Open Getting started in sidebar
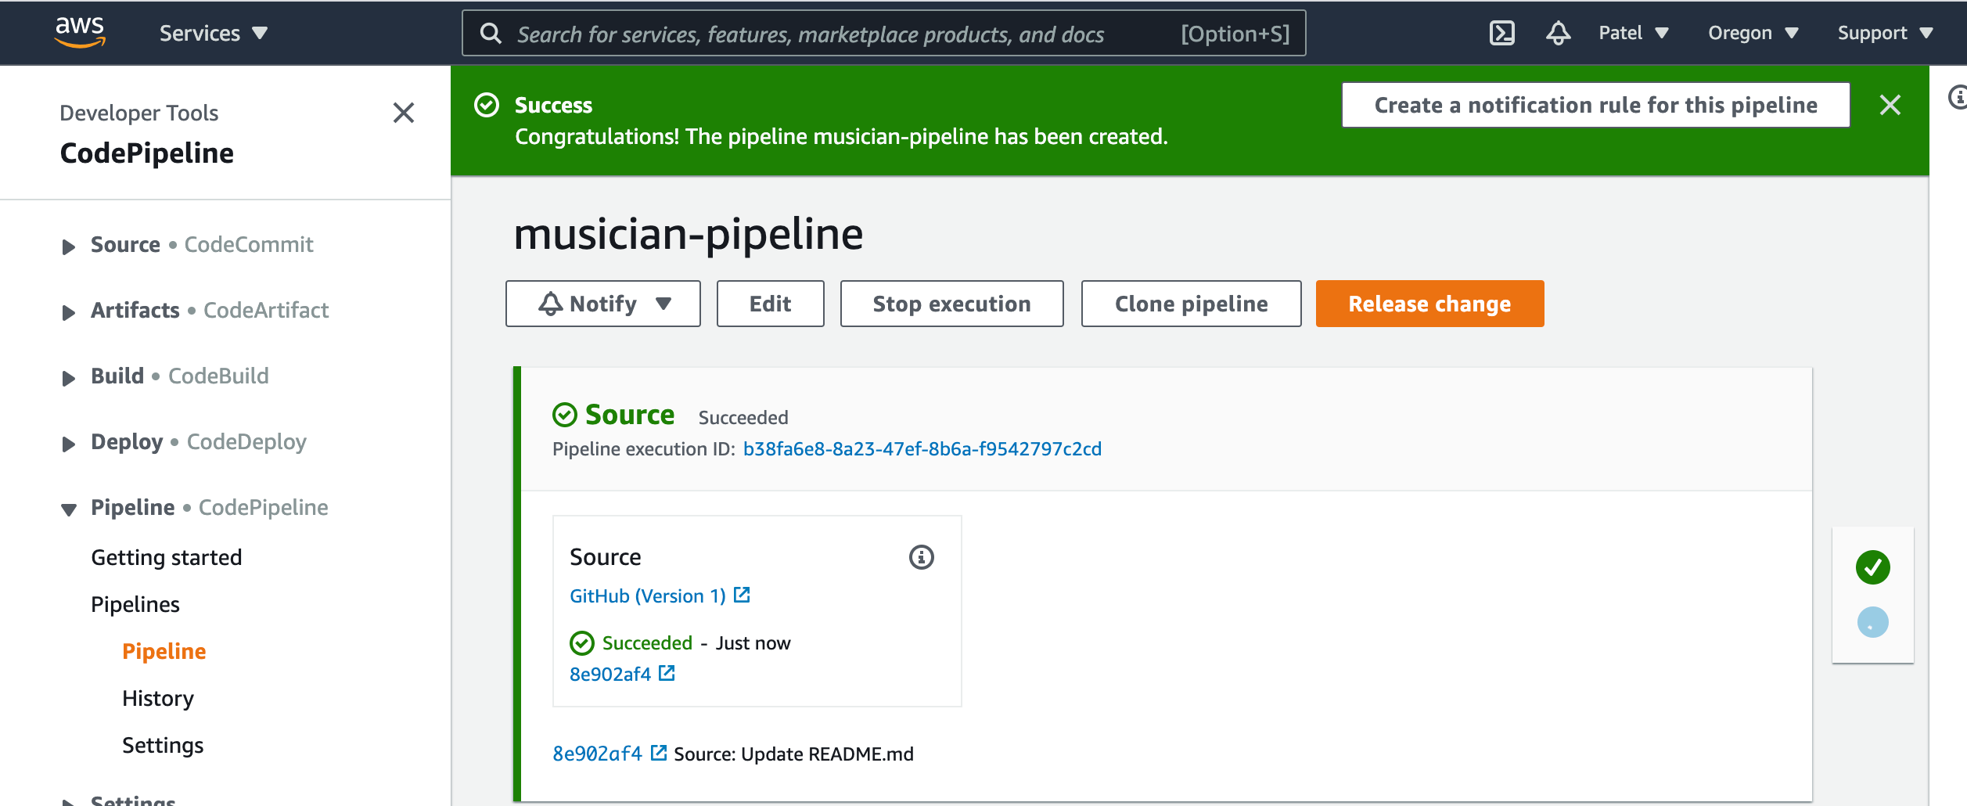1967x806 pixels. pos(167,557)
